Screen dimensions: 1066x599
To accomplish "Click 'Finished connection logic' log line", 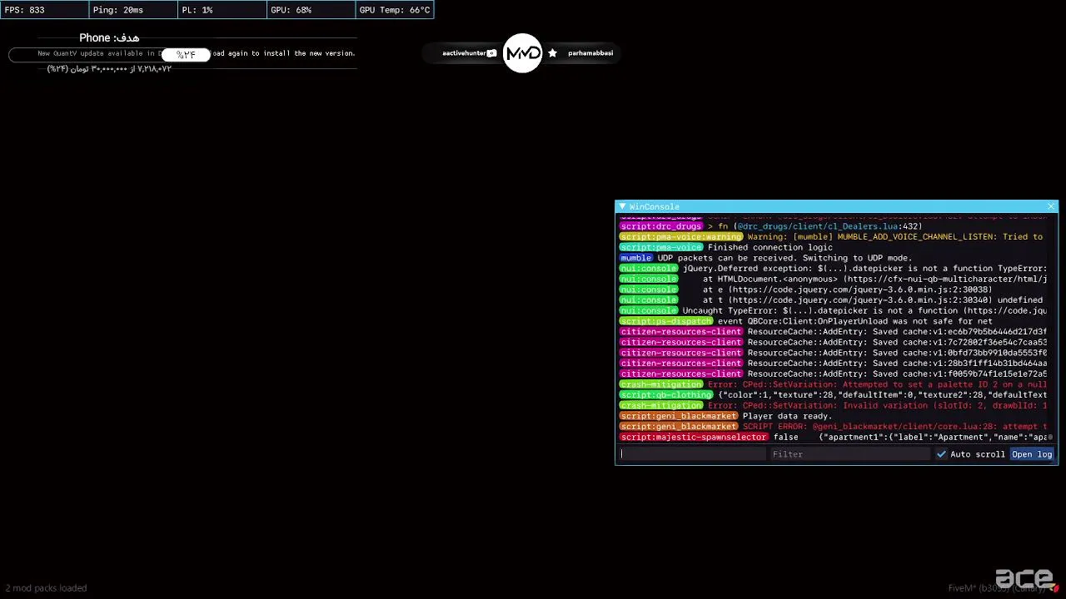I will point(770,247).
